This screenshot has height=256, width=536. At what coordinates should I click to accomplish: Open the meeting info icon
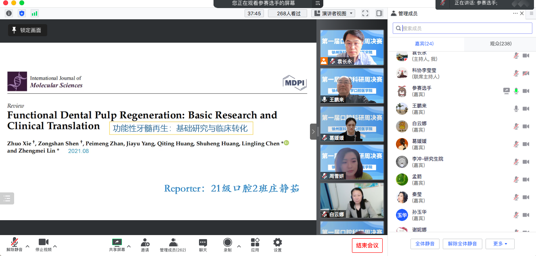click(9, 13)
